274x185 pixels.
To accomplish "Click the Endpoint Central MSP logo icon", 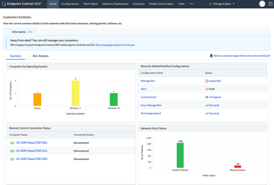I will tap(4, 4).
